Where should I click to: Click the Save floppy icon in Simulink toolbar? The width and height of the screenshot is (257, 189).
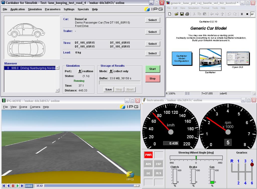[x=182, y=14]
